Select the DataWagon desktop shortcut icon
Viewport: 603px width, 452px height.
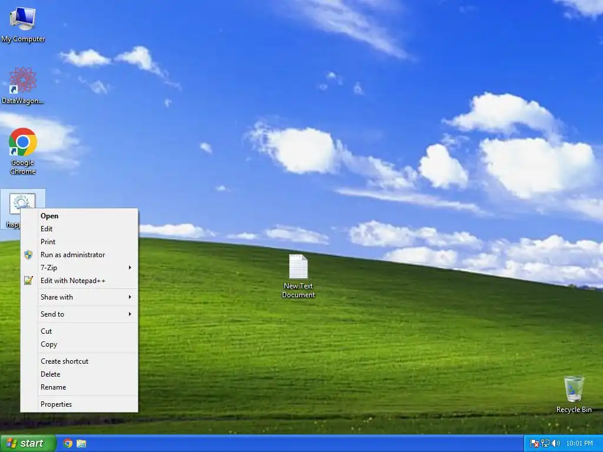coord(23,86)
